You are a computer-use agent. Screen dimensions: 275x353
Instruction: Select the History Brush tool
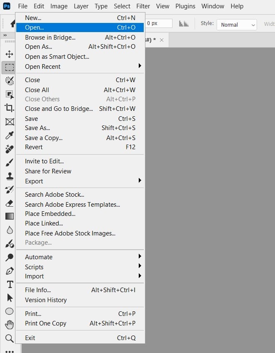tap(10, 190)
